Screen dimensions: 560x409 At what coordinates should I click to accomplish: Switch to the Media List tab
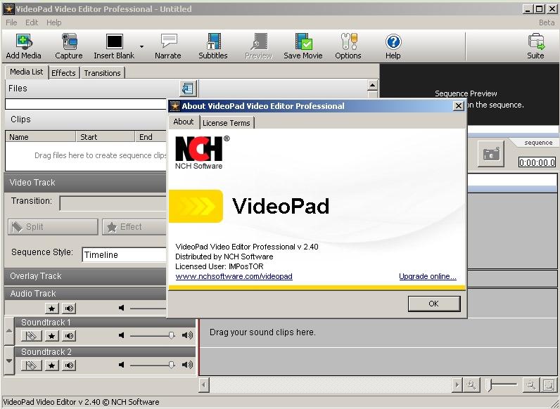27,72
